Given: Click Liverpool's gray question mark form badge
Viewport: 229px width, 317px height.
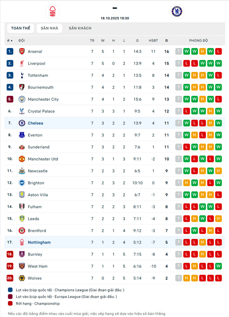Looking at the screenshot, I should (178, 64).
